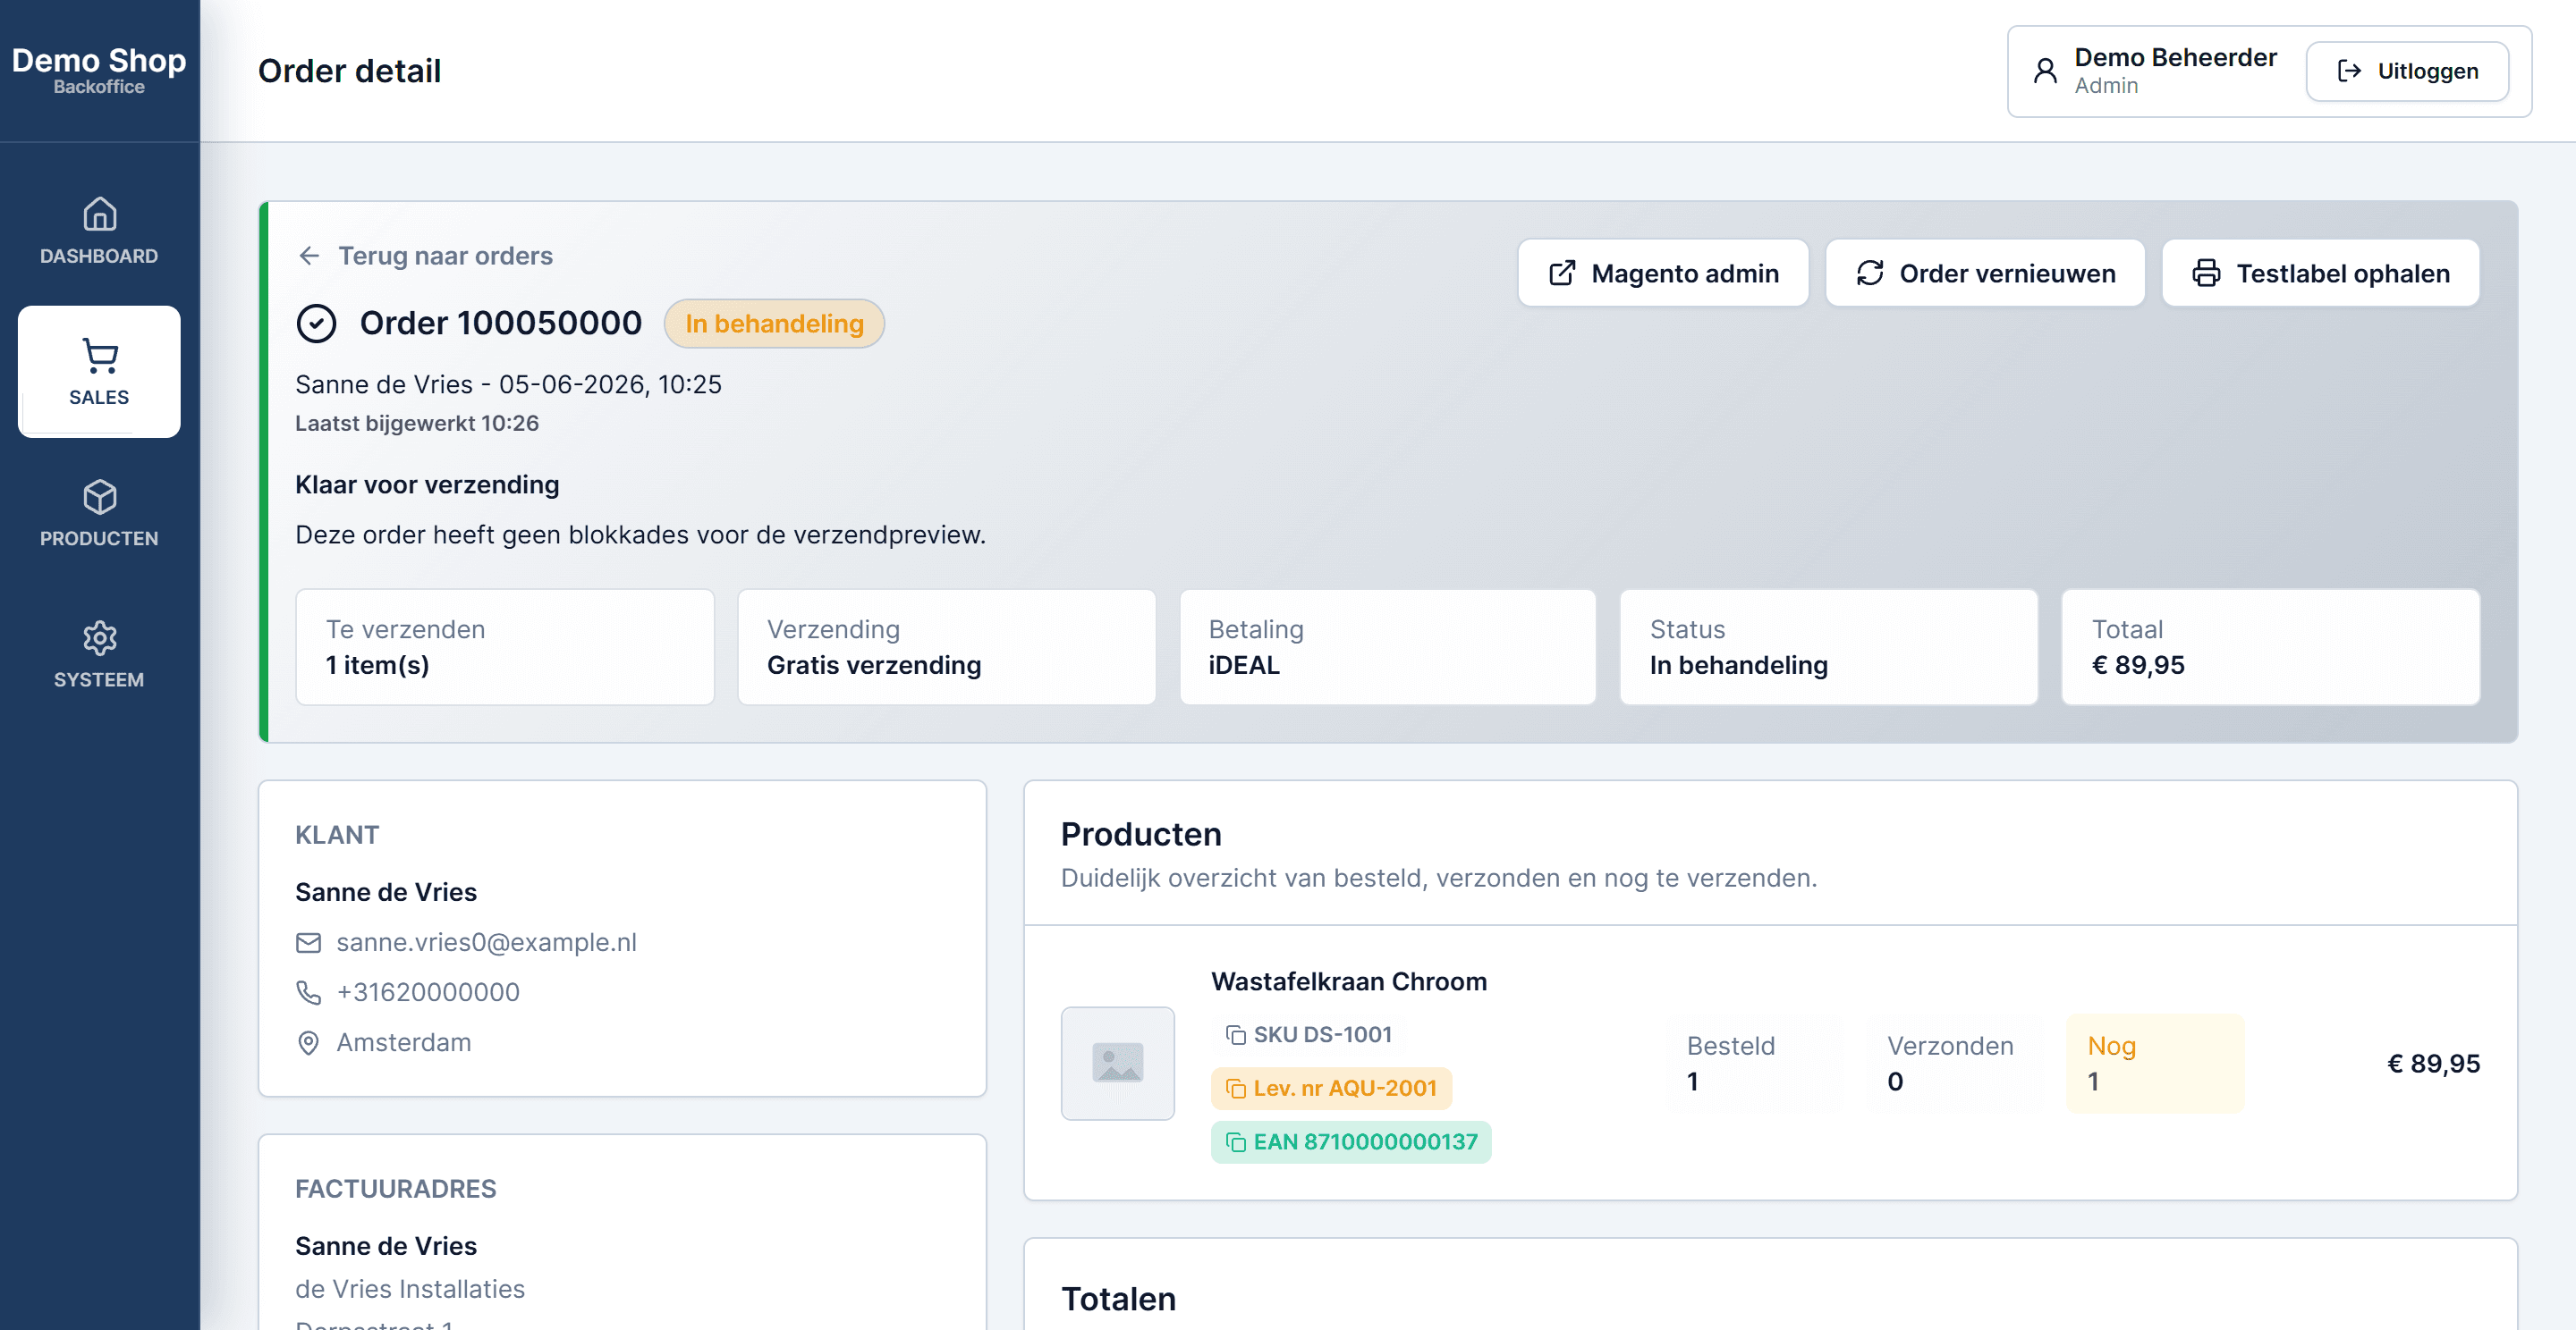Screen dimensions: 2576x1330
Task: Follow the Terug naar orders link
Action: [x=426, y=256]
